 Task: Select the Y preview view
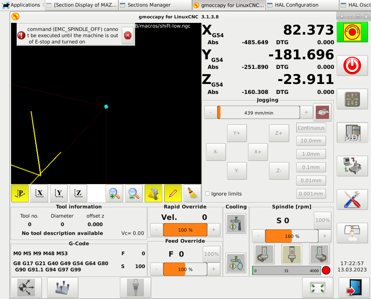tap(59, 193)
